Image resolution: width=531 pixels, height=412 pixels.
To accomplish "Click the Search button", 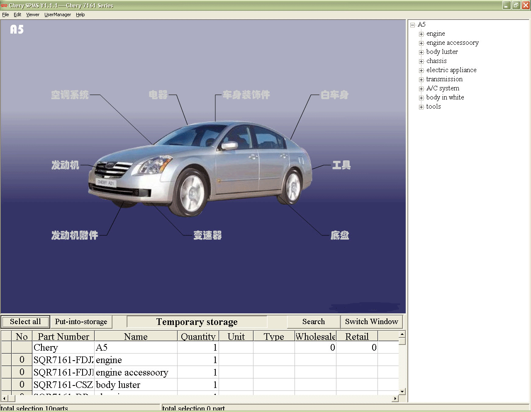I will [314, 322].
